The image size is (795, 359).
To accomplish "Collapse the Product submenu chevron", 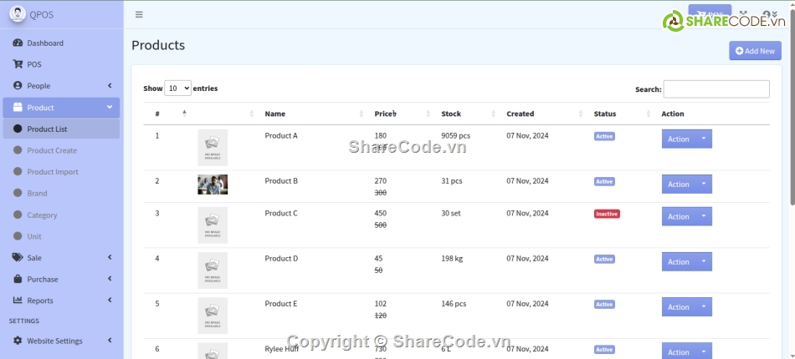I will (x=110, y=107).
